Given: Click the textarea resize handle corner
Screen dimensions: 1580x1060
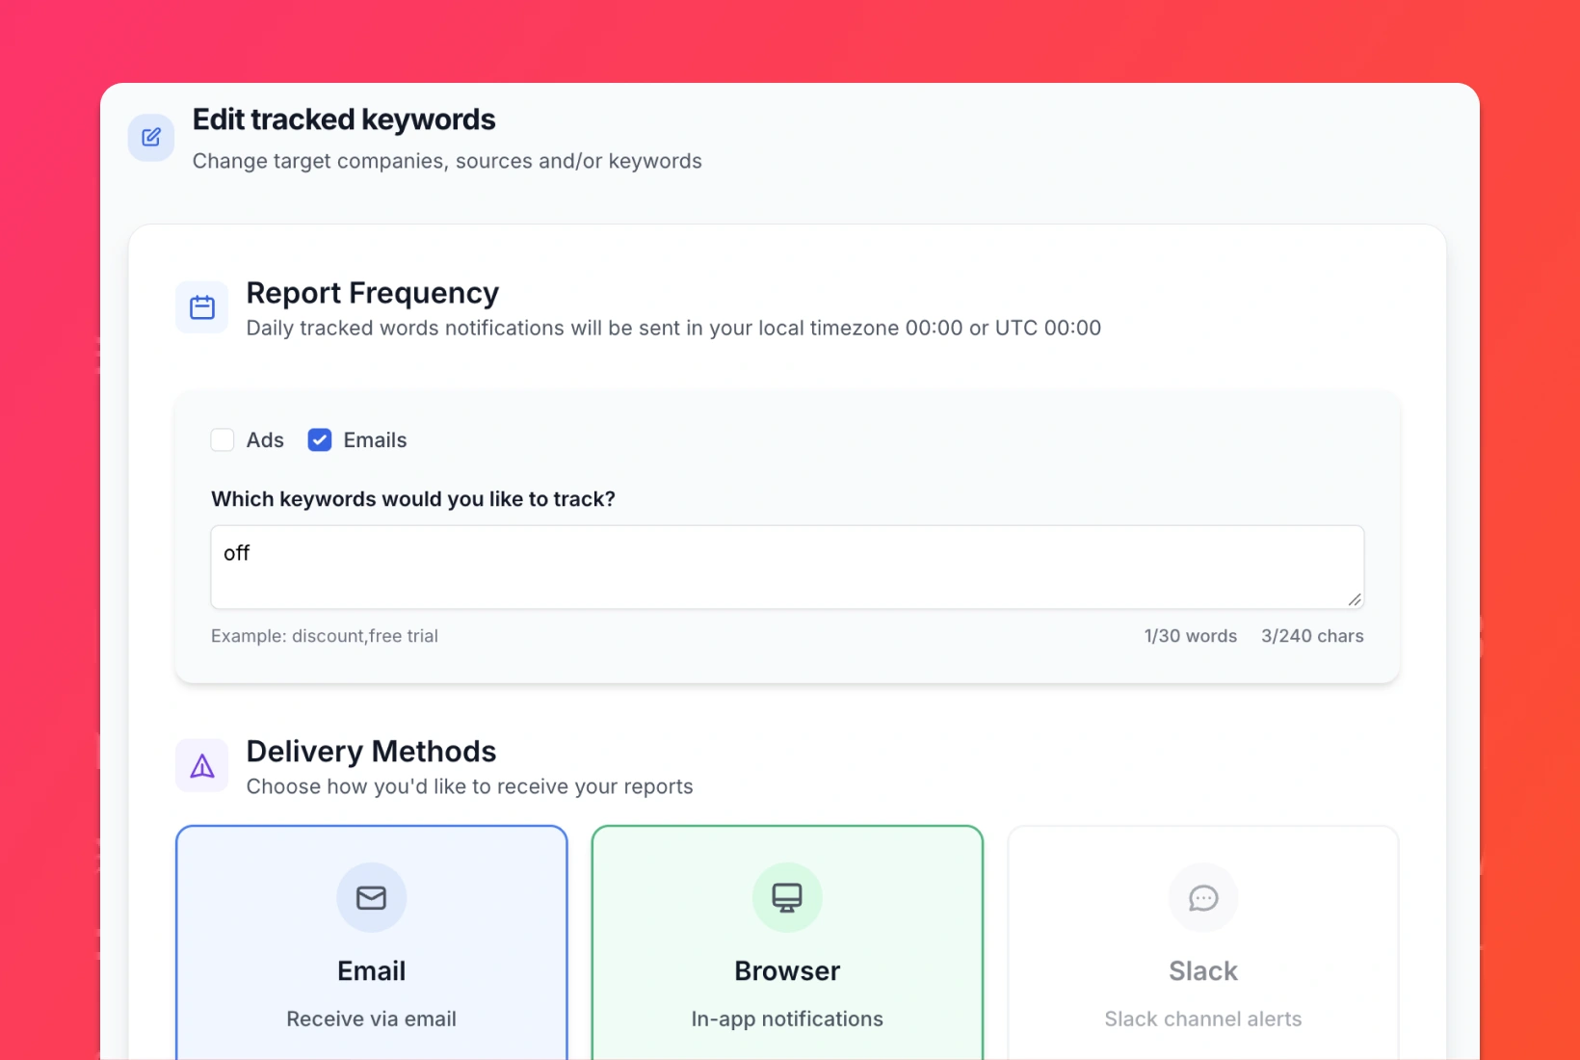Looking at the screenshot, I should tap(1355, 599).
